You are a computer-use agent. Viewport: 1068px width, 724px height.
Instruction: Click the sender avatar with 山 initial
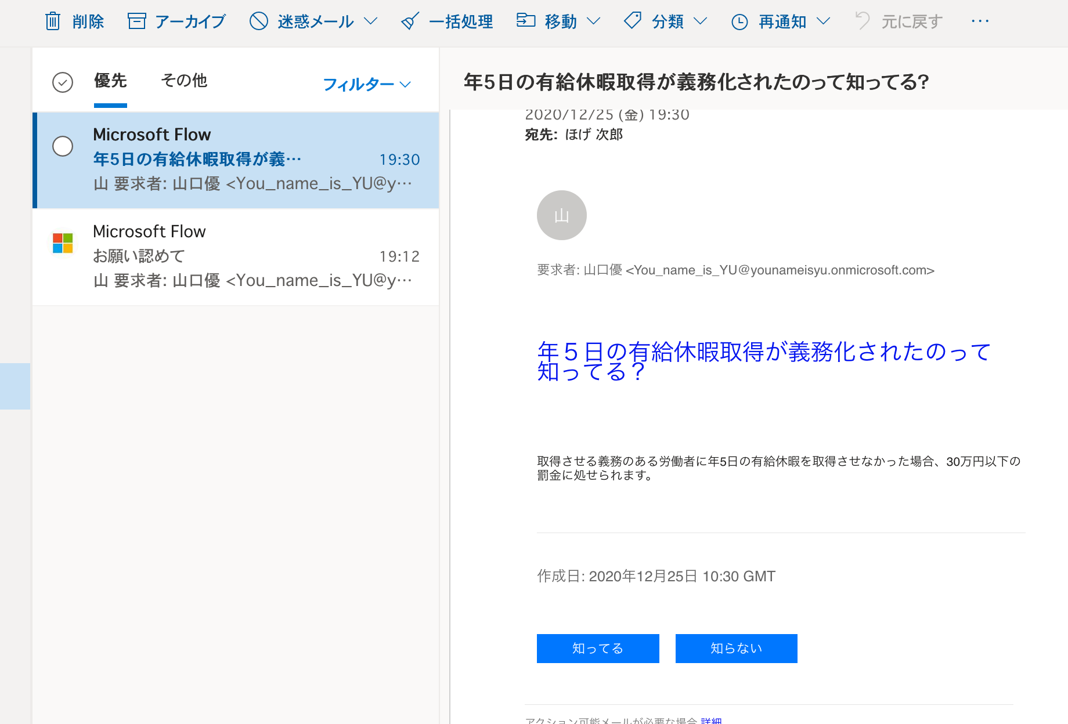(x=561, y=215)
